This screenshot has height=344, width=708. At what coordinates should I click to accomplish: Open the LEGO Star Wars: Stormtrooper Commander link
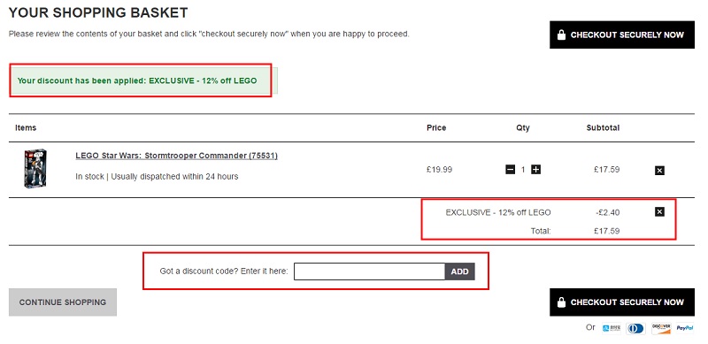(176, 156)
